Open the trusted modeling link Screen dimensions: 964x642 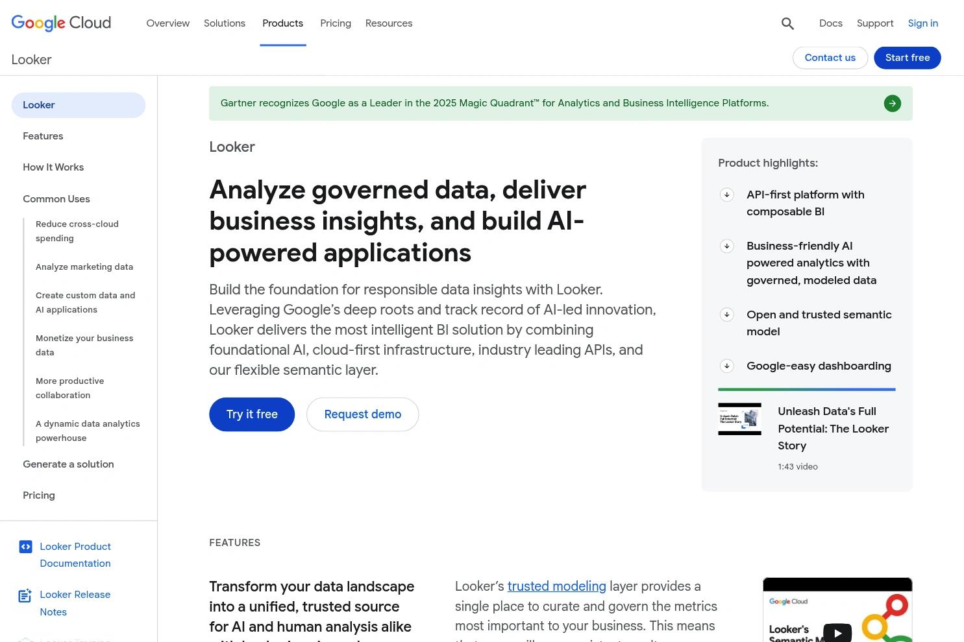pyautogui.click(x=556, y=586)
